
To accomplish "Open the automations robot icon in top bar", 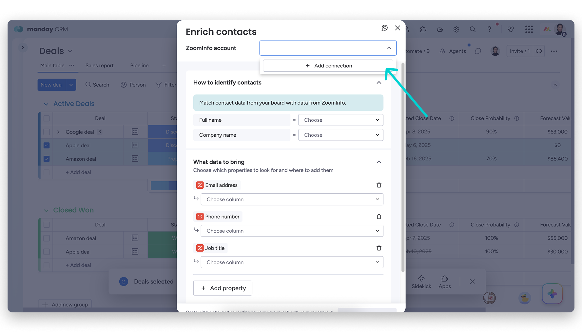I will pyautogui.click(x=440, y=29).
